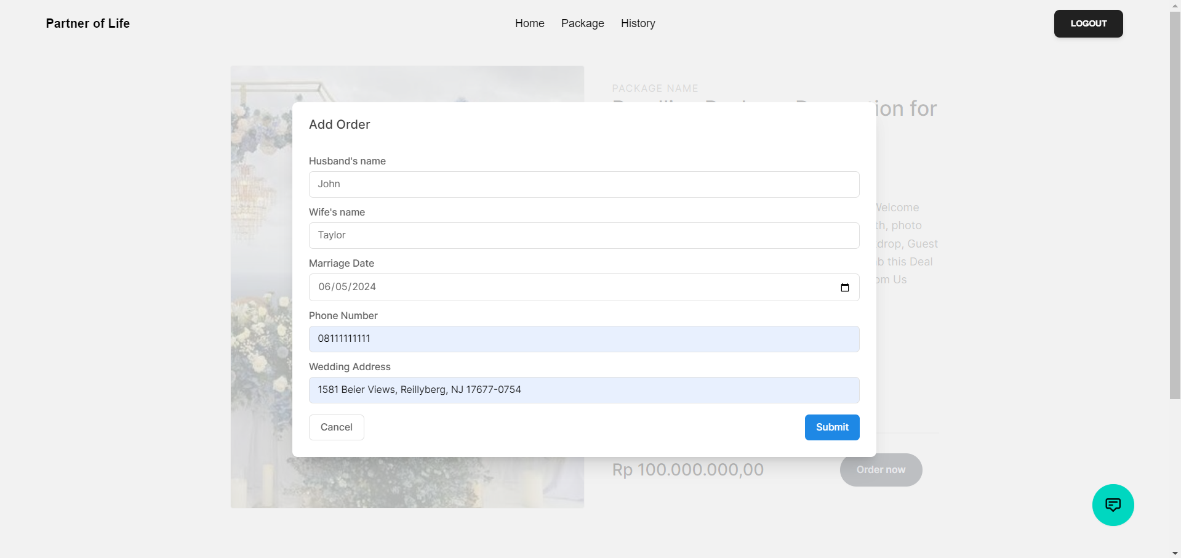This screenshot has height=558, width=1181.
Task: Open the Marriage Date calendar picker icon
Action: [x=844, y=288]
